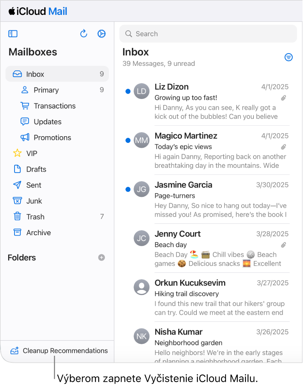The image size is (304, 387).
Task: Click the Trash count 7
Action: point(102,217)
